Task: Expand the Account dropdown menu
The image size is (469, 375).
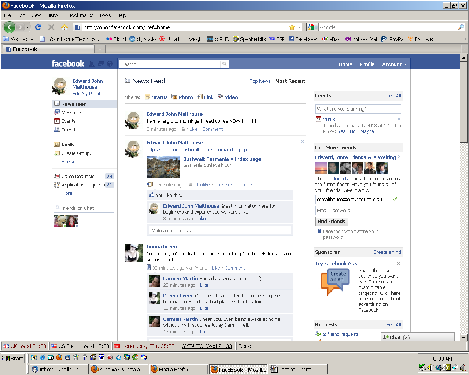Action: point(394,64)
